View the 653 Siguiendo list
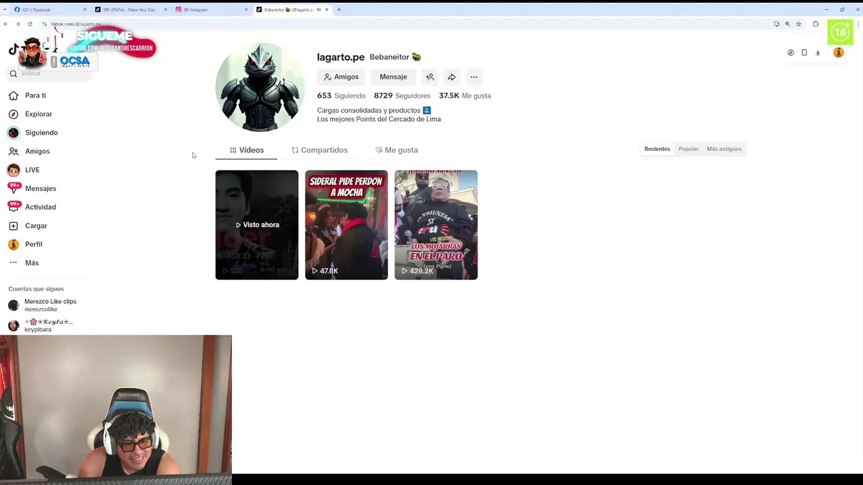Screen dimensions: 863x485 (x=341, y=96)
